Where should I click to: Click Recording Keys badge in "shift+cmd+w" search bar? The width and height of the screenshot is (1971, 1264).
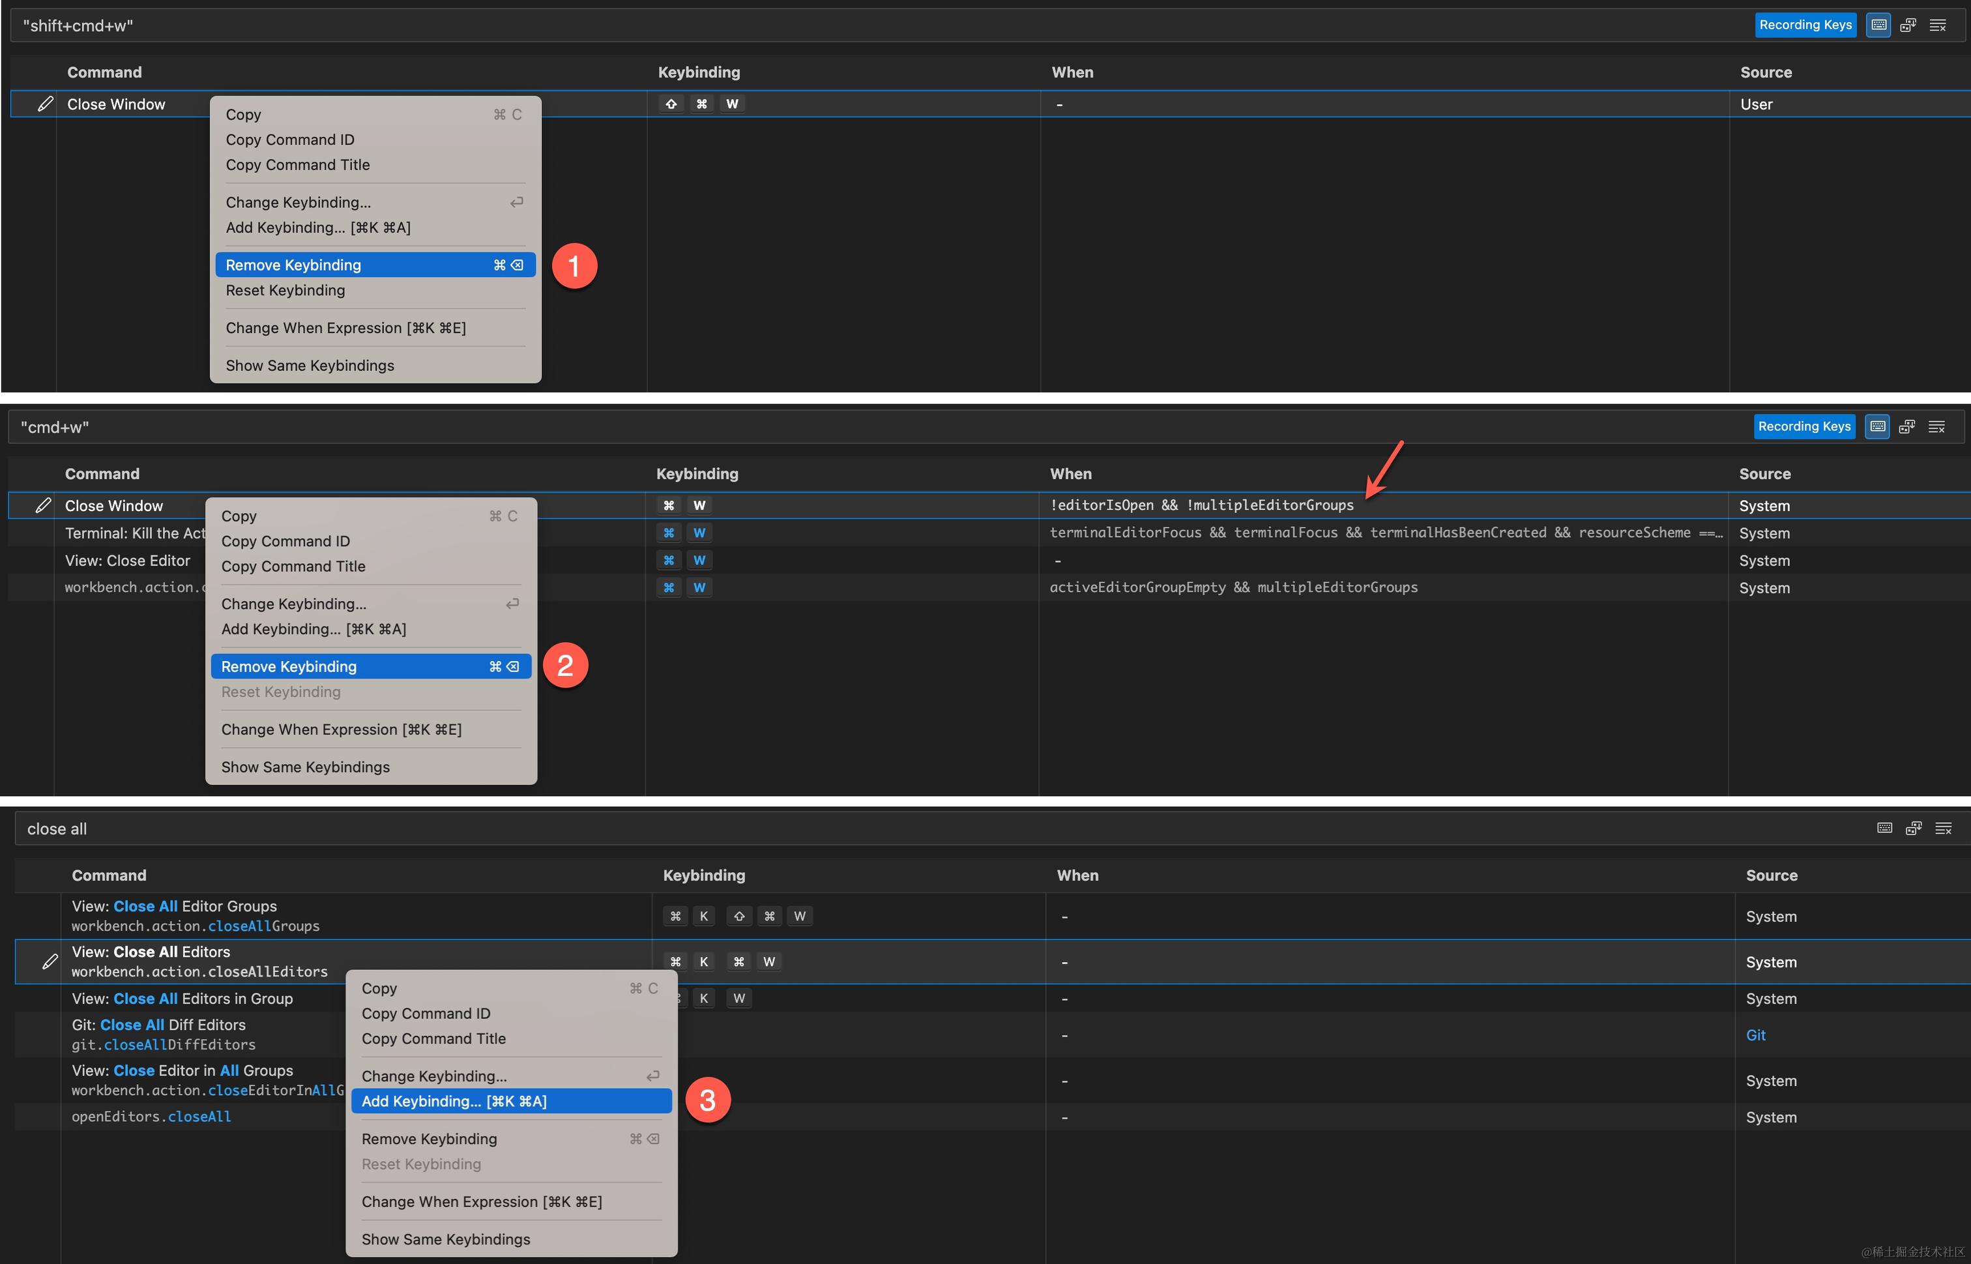tap(1805, 25)
